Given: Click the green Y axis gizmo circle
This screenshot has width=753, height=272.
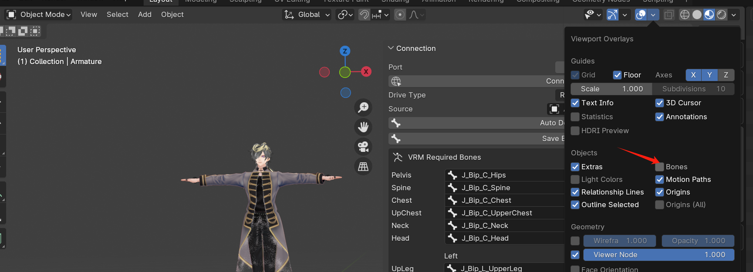Looking at the screenshot, I should point(345,72).
